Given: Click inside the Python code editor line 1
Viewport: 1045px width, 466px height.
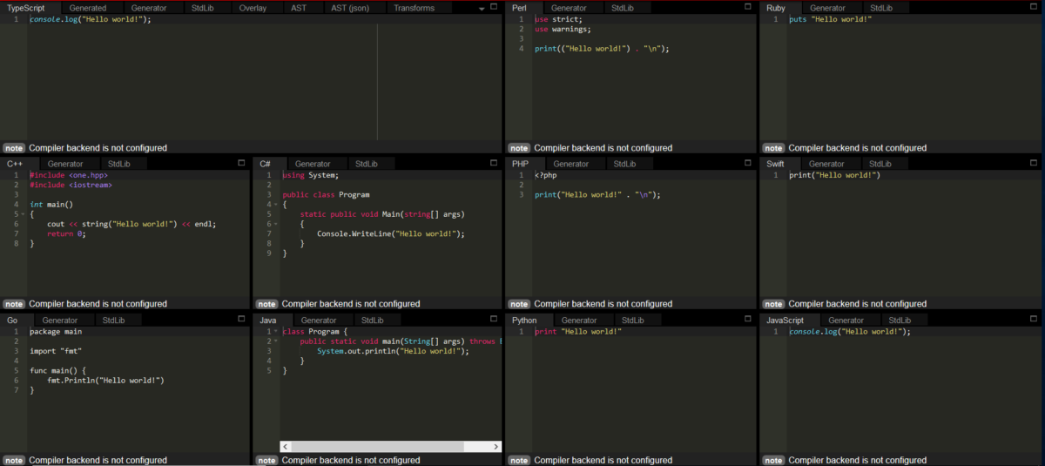Looking at the screenshot, I should [x=575, y=332].
